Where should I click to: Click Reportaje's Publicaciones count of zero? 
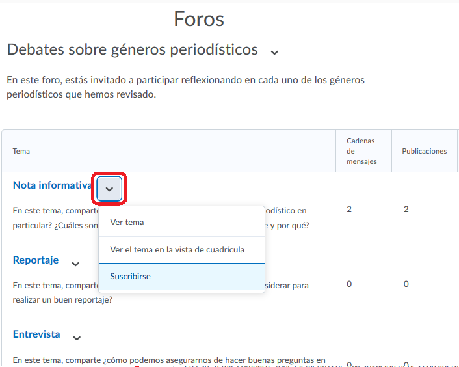click(x=406, y=284)
